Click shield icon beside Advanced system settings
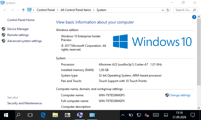 (4, 41)
